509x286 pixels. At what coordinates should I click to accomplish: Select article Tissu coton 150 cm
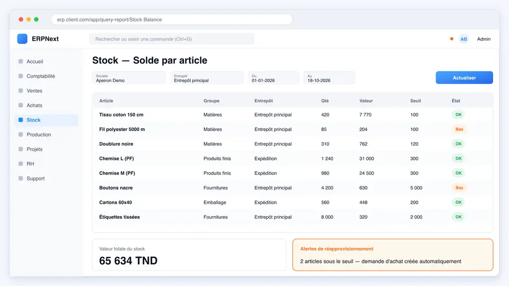click(121, 115)
